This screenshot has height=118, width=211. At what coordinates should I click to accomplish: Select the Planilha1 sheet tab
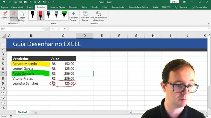coord(22,112)
